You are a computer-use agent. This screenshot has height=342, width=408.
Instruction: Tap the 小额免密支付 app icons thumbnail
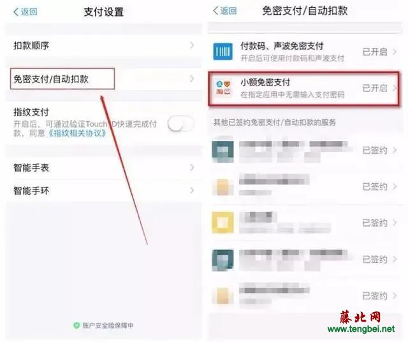[x=223, y=88]
